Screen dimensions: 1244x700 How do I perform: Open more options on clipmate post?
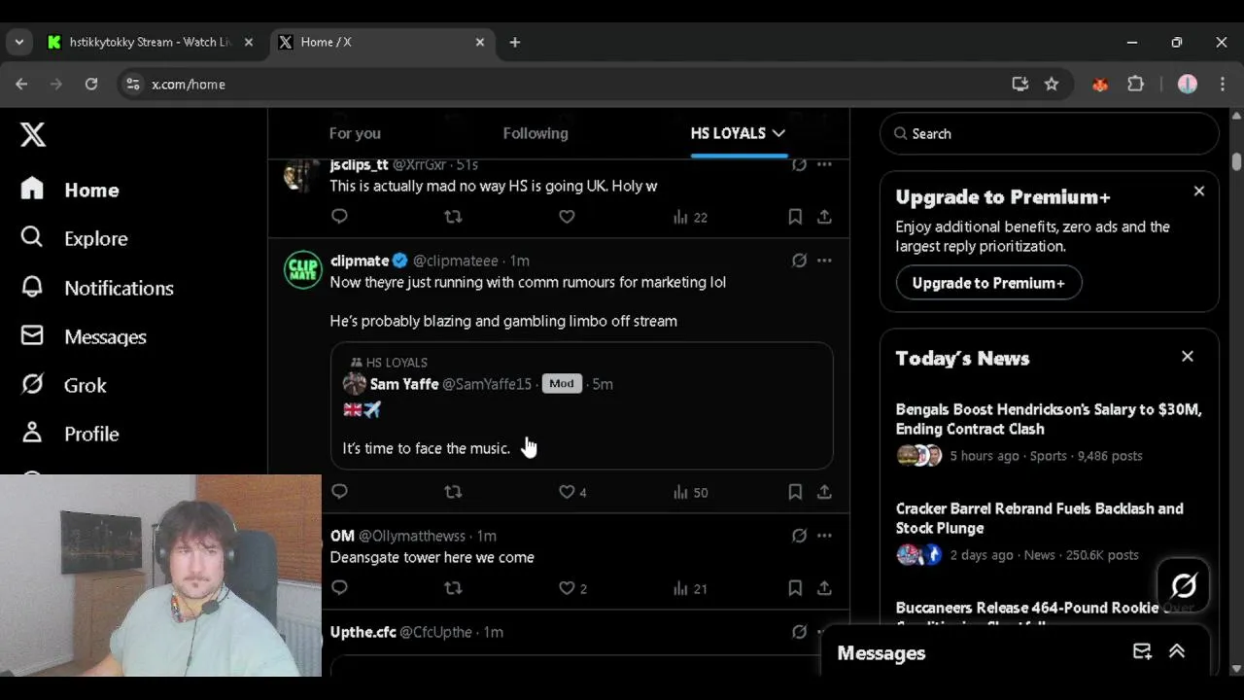[824, 261]
